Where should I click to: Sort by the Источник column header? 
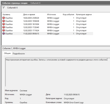coord(54,15)
